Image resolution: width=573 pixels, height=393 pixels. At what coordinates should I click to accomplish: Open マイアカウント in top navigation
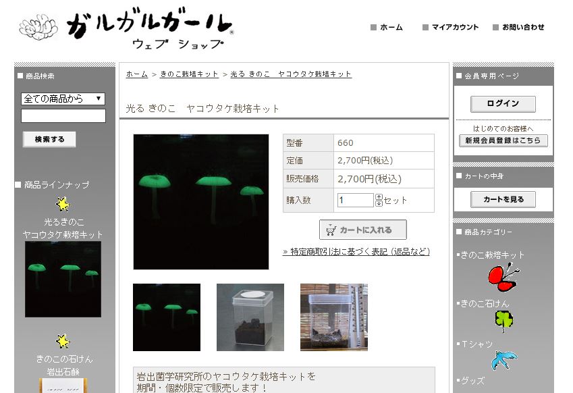tap(450, 27)
